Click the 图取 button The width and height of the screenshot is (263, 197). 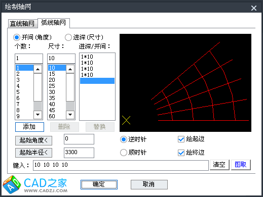(241, 165)
